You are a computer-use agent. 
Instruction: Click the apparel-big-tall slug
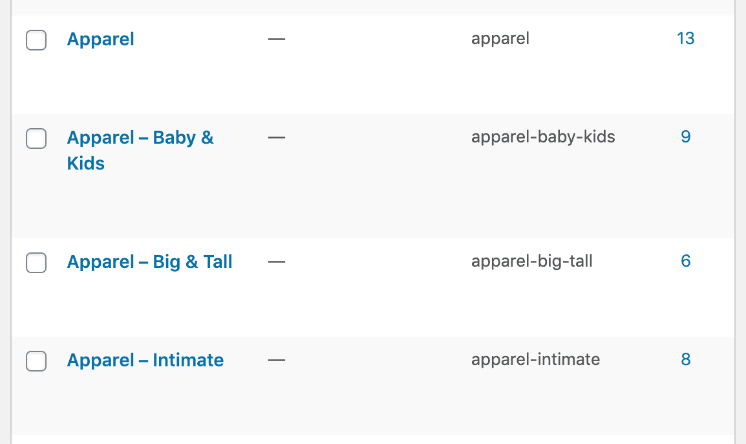coord(531,261)
